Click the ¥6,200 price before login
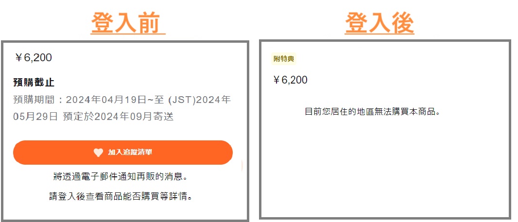Image resolution: width=518 pixels, height=222 pixels. click(33, 58)
